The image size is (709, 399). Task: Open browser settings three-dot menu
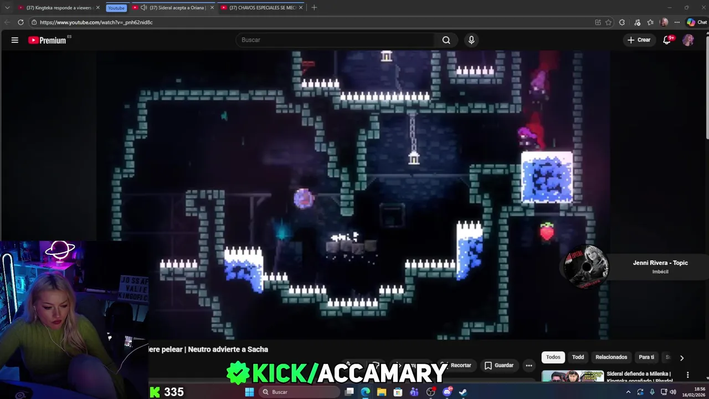(676, 22)
